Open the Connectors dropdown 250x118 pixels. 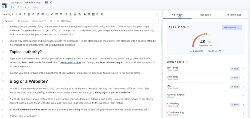(39, 21)
